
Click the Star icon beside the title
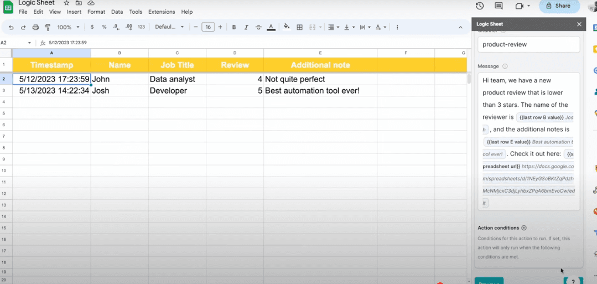click(x=66, y=3)
